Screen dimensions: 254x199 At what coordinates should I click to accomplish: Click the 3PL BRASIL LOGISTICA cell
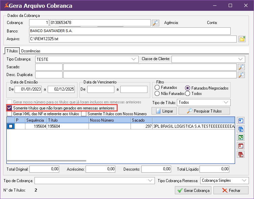pos(193,126)
